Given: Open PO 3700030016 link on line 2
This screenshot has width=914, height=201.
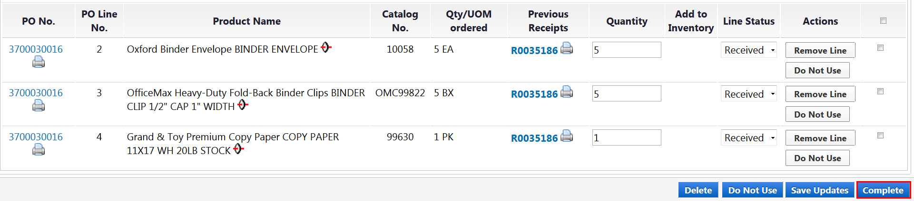Looking at the screenshot, I should 36,49.
